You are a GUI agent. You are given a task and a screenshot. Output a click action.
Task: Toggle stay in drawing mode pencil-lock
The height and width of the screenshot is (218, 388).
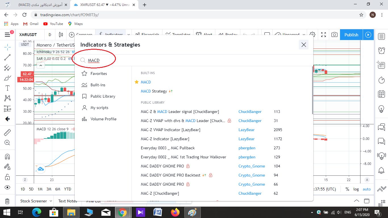(x=7, y=167)
